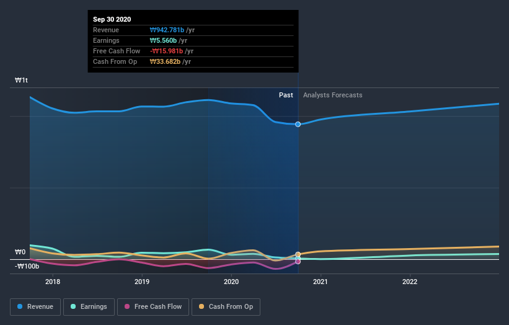
Task: Toggle the Revenue legend button
Action: 35,307
